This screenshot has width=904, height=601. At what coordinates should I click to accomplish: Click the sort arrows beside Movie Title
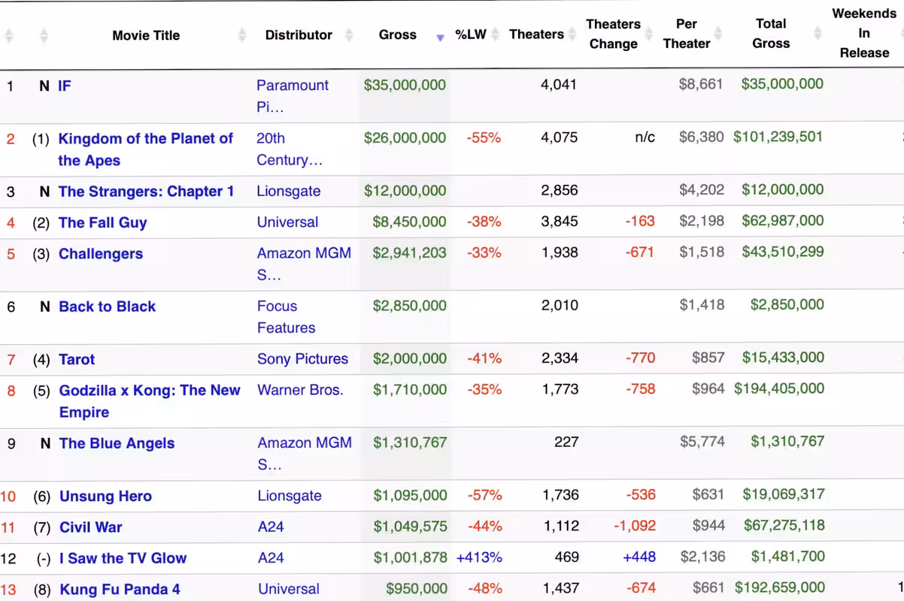point(242,35)
